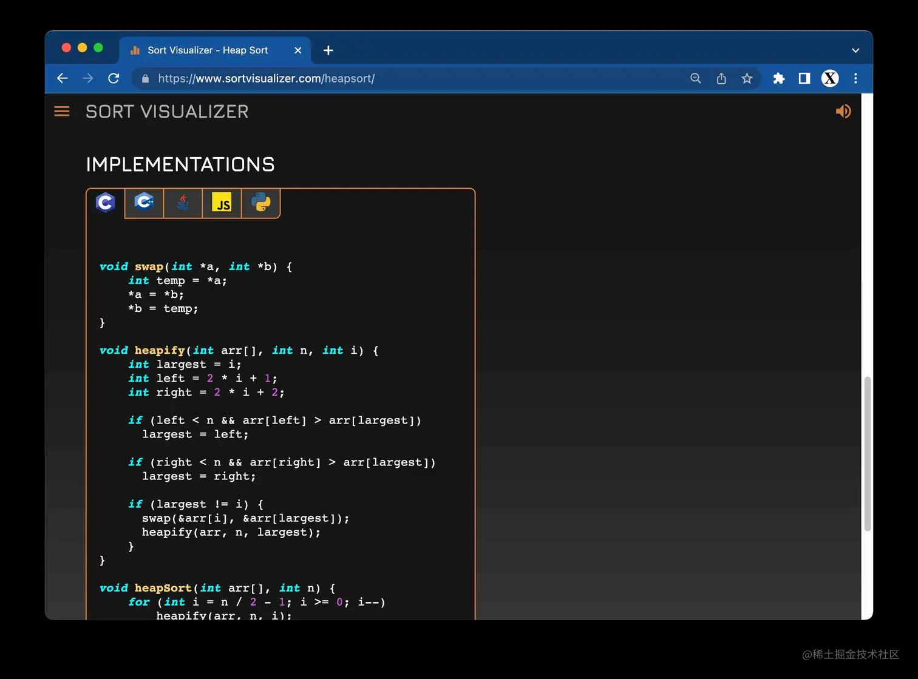This screenshot has height=679, width=918.
Task: Mute page audio via speaker icon
Action: [843, 111]
